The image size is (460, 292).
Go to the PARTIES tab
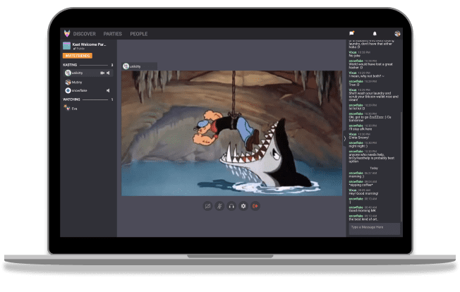(113, 34)
